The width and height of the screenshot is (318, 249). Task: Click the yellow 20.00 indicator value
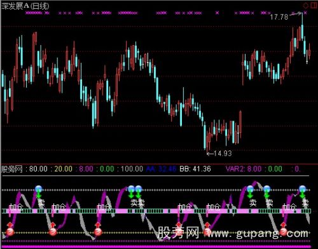[64, 169]
